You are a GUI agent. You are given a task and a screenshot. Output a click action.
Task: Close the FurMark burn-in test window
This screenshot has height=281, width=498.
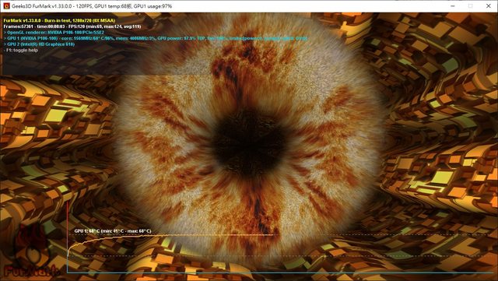pyautogui.click(x=489, y=6)
